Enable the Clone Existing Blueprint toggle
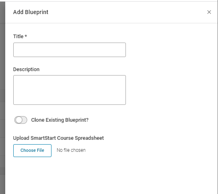The width and height of the screenshot is (218, 194). 21,120
